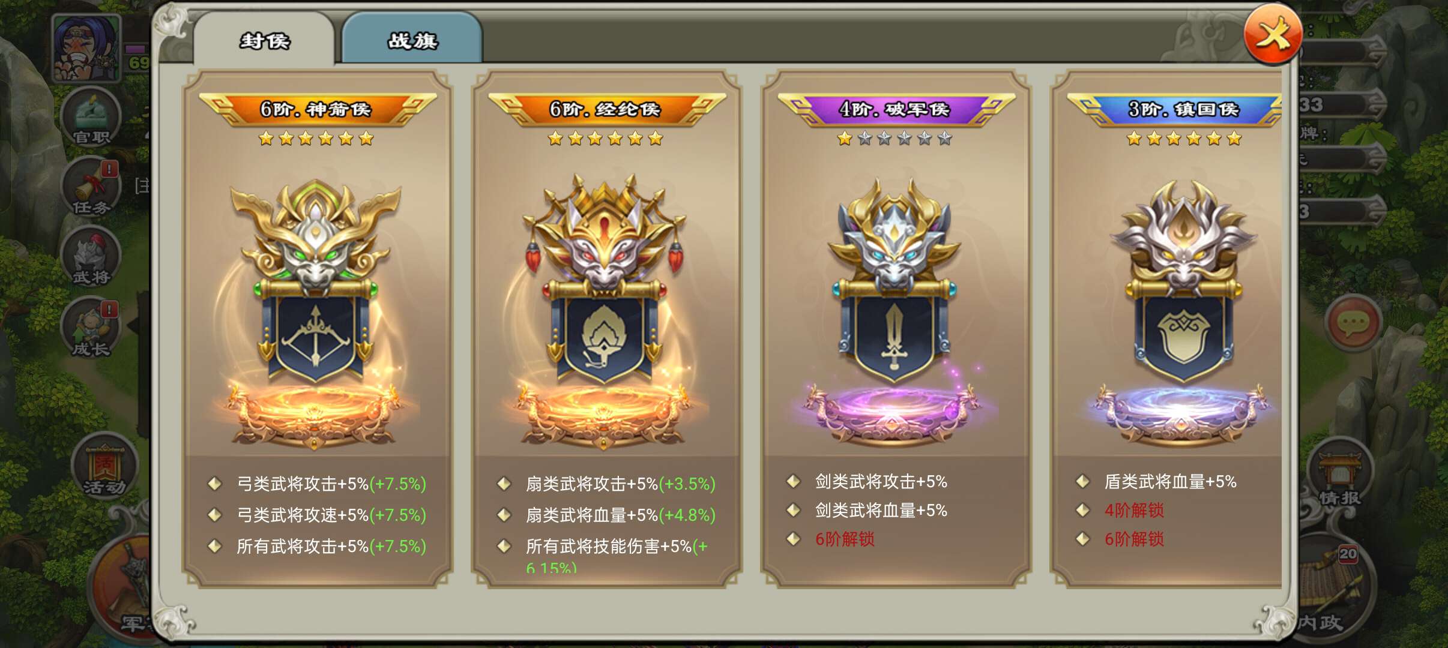
Task: Switch to the 战旗 tab
Action: click(412, 38)
